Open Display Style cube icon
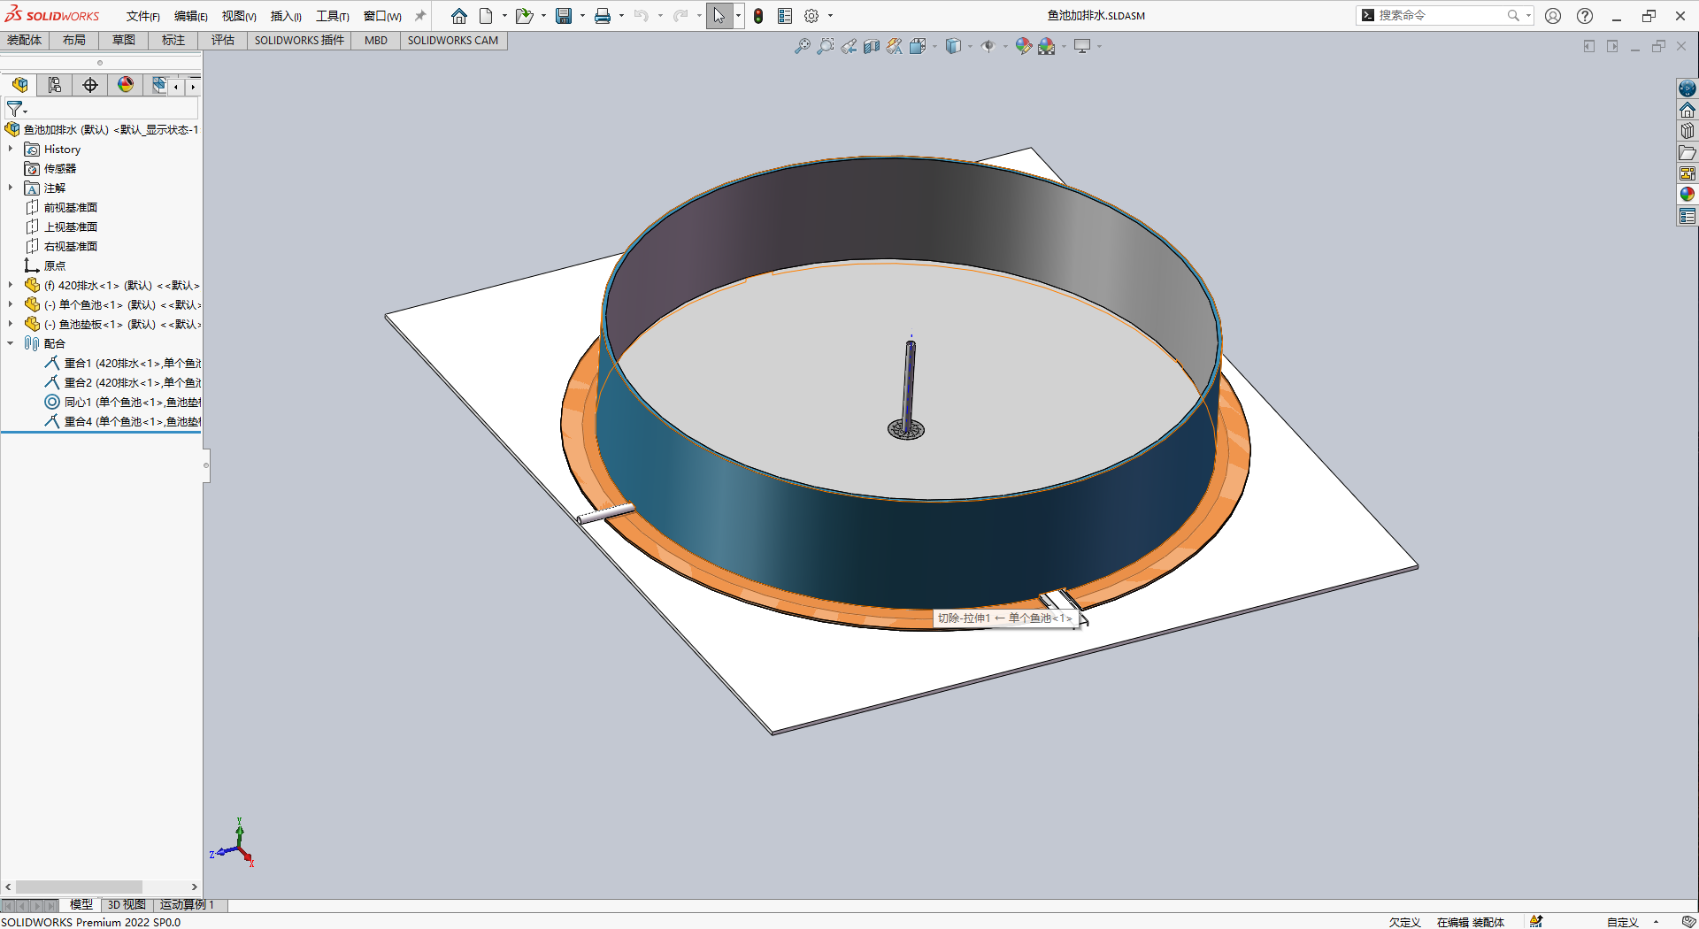This screenshot has height=929, width=1699. [953, 46]
